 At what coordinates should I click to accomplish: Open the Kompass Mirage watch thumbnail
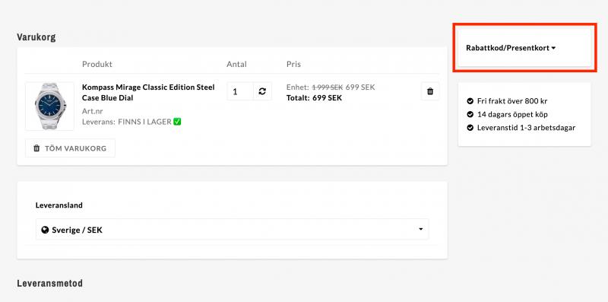(x=49, y=106)
